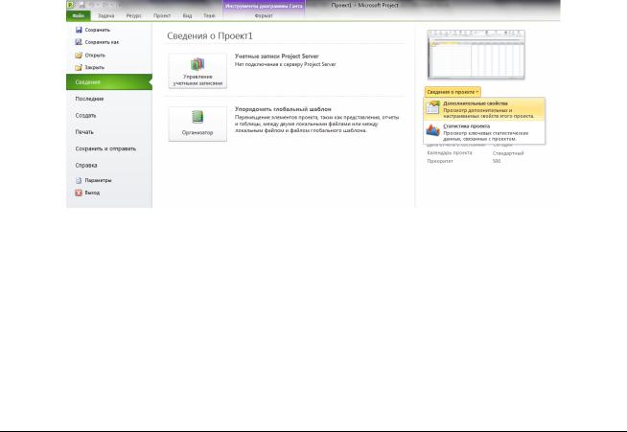Click the project preview thumbnail
This screenshot has height=432, width=627.
point(476,55)
